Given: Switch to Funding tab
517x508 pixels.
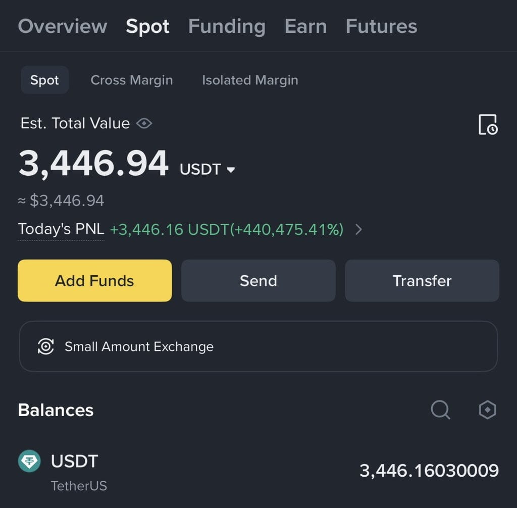Looking at the screenshot, I should point(227,27).
